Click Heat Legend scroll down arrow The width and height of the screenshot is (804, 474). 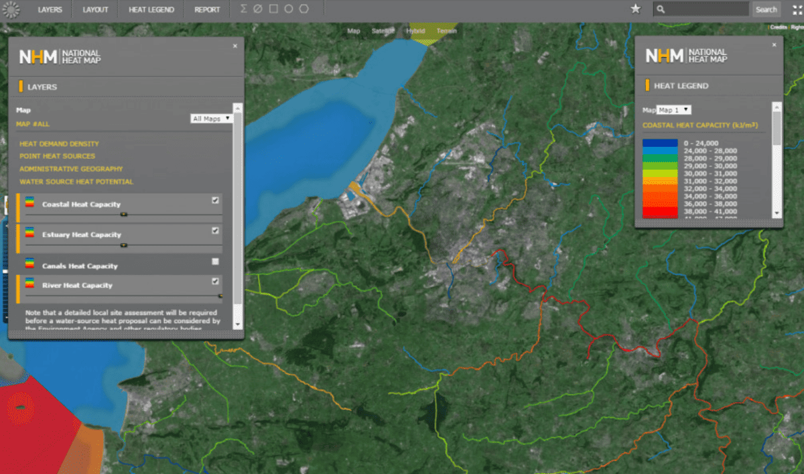click(777, 213)
